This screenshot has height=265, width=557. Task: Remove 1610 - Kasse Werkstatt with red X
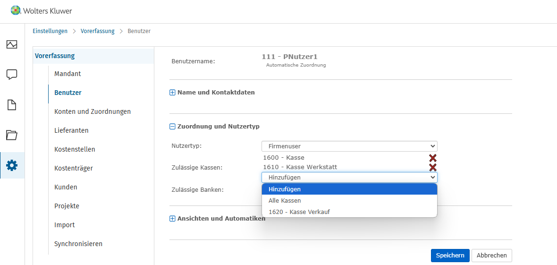(x=433, y=168)
